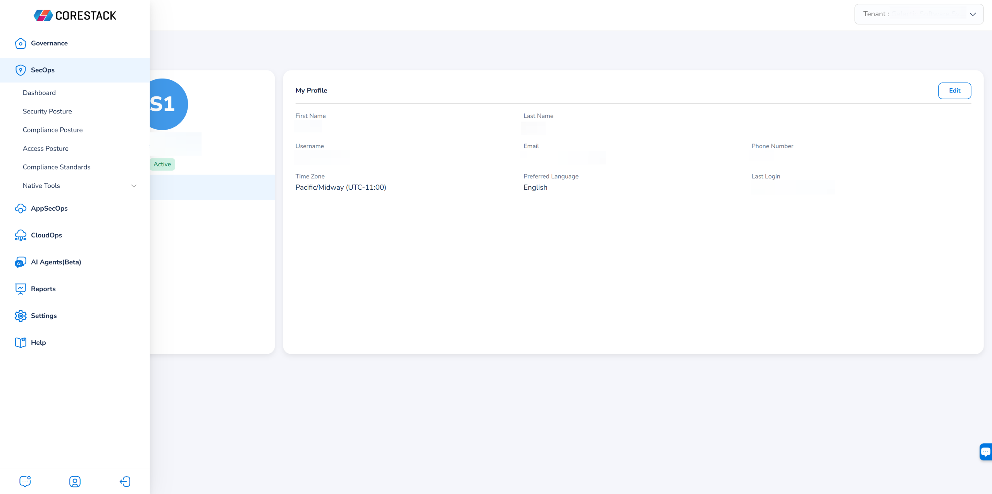Open the Tenant selector dropdown
992x494 pixels.
[918, 14]
